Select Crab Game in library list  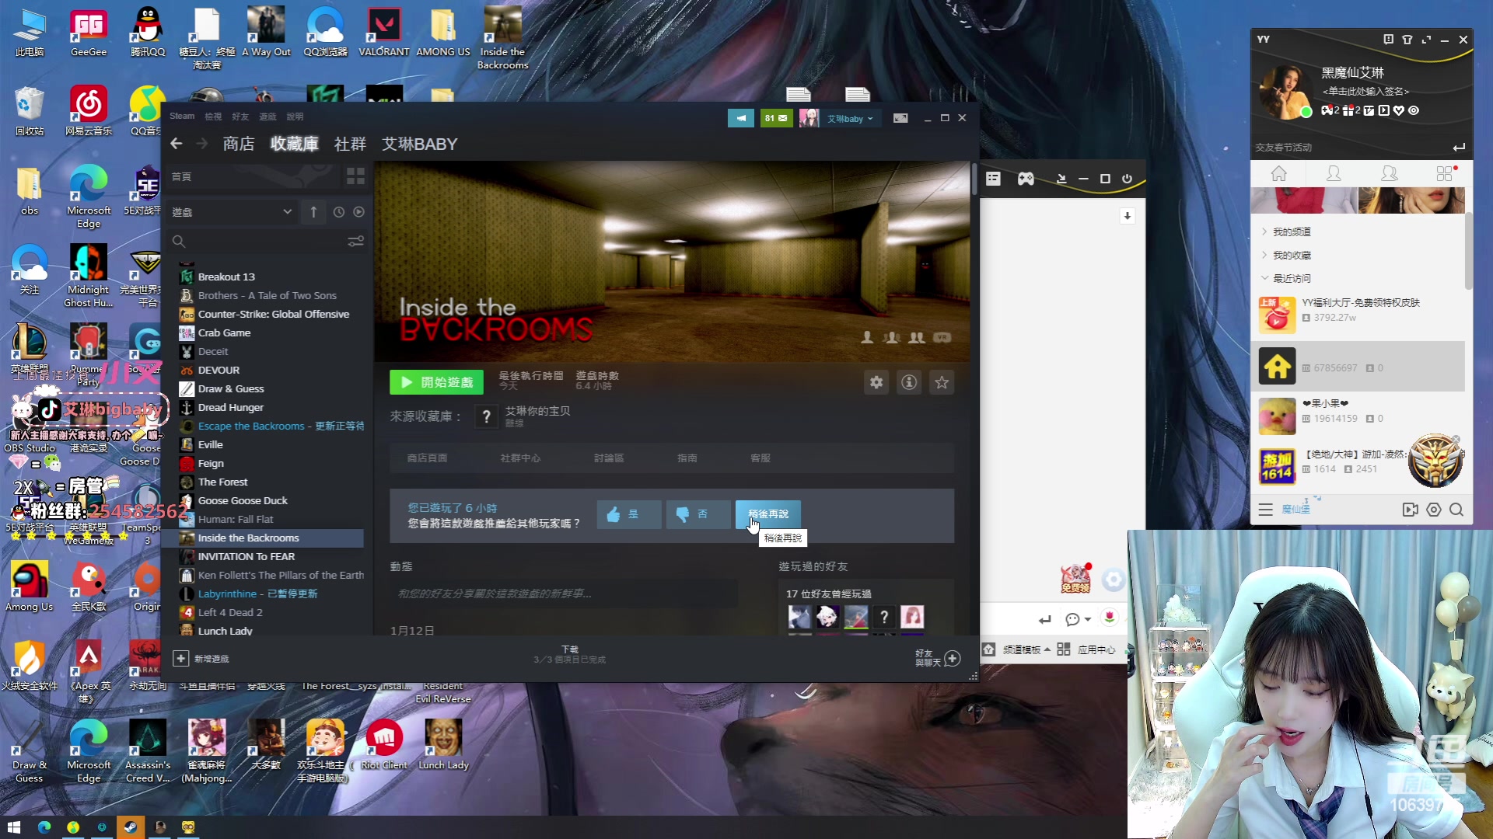pos(224,333)
